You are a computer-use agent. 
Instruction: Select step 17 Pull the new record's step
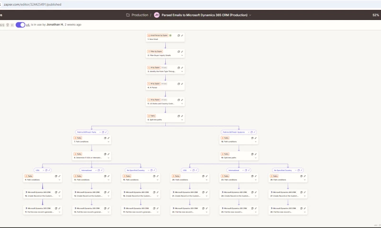[140, 210]
